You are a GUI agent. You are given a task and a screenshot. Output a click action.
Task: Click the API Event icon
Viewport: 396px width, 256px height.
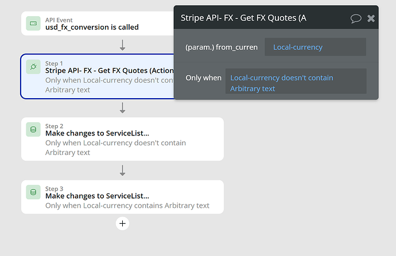tap(33, 24)
